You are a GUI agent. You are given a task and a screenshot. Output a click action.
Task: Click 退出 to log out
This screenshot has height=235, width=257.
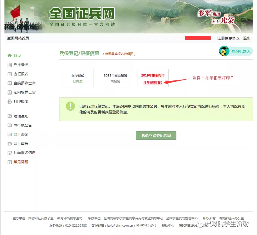(x=247, y=38)
